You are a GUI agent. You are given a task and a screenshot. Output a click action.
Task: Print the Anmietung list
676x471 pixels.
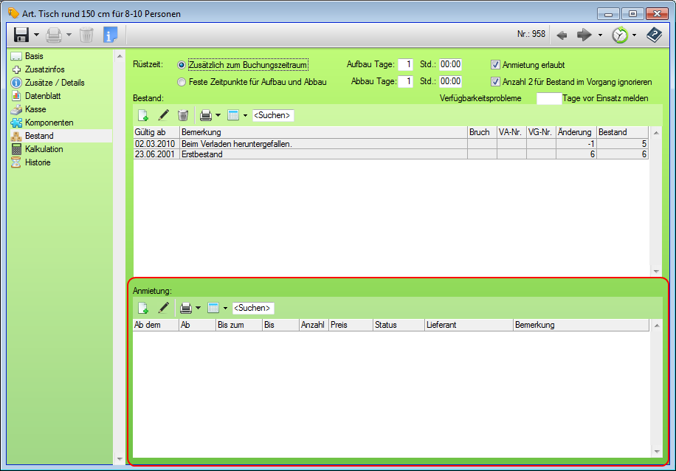[186, 308]
